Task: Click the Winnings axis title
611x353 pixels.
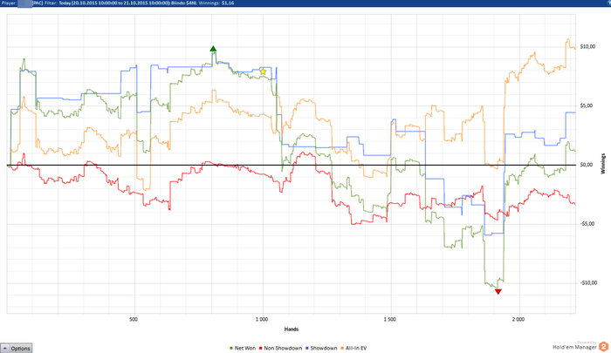Action: (x=603, y=164)
